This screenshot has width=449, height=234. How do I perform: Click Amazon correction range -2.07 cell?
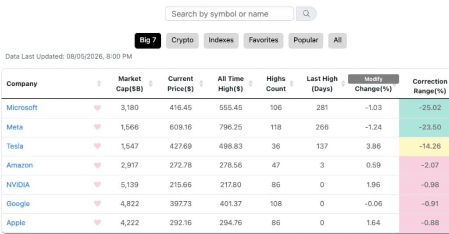click(x=424, y=166)
